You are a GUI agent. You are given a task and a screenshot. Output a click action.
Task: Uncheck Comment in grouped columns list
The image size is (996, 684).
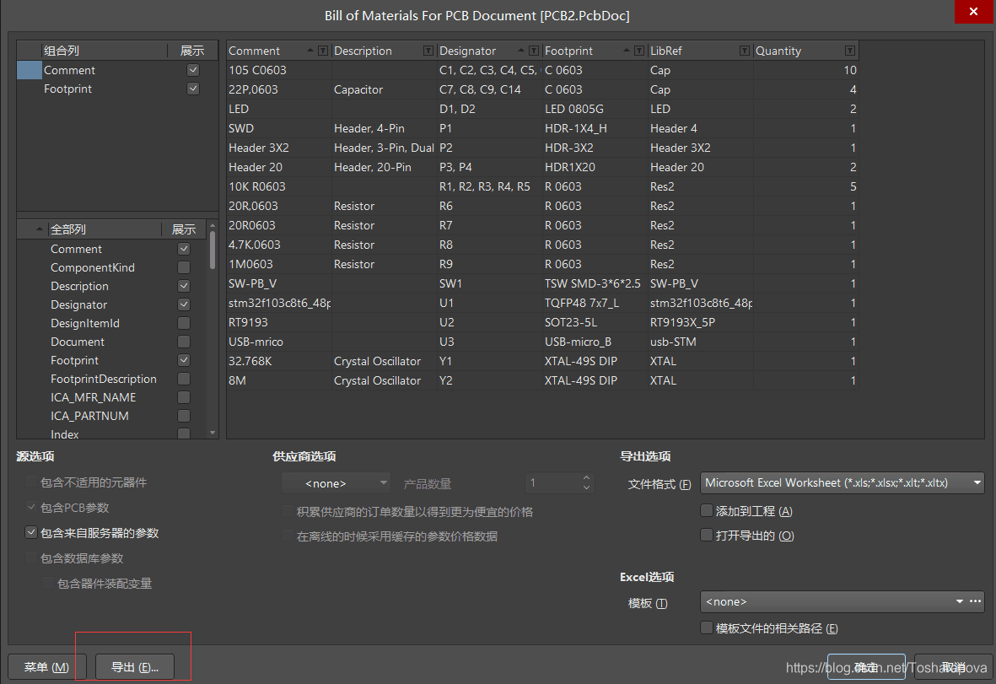(193, 70)
